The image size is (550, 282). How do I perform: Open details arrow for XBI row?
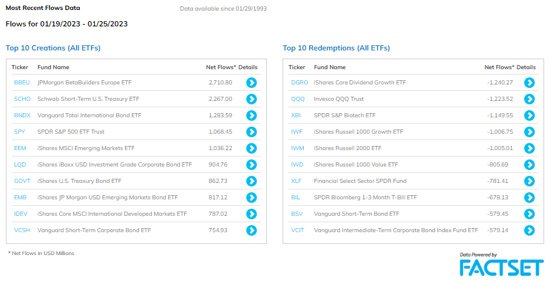pyautogui.click(x=529, y=115)
